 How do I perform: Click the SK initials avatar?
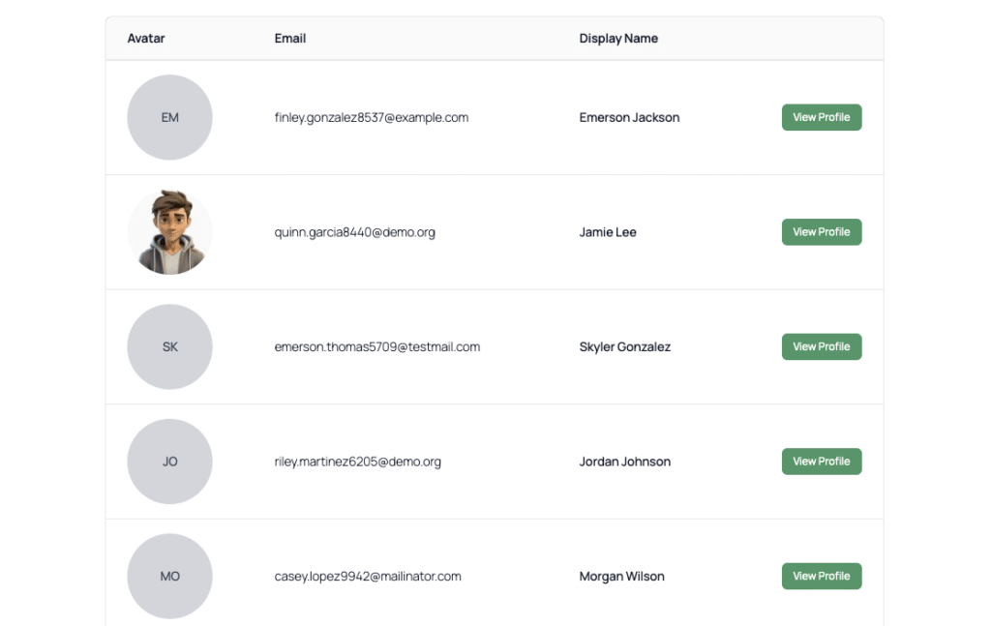169,346
